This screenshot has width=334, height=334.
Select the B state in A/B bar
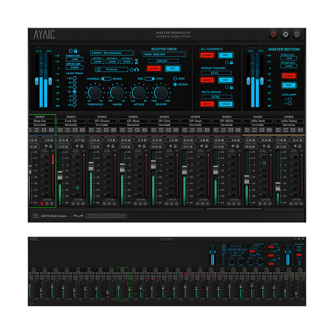[x=94, y=216]
